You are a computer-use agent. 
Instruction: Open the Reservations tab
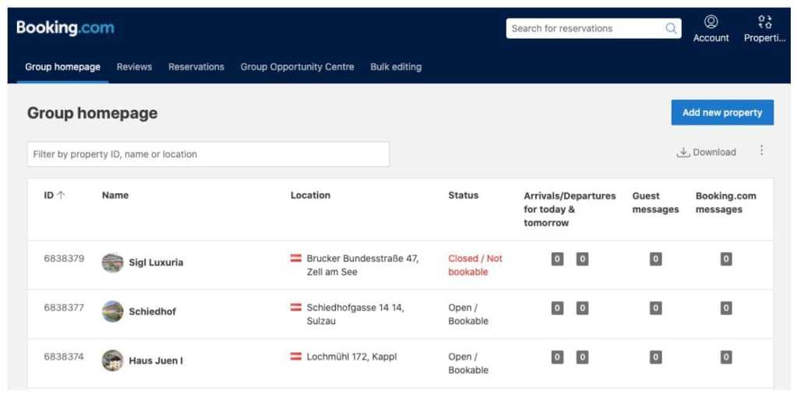tap(196, 67)
